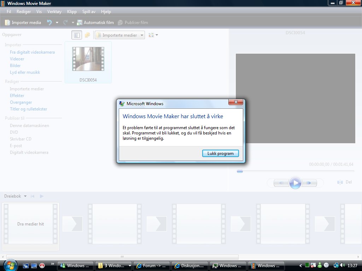Click the undo arrow icon

click(49, 22)
